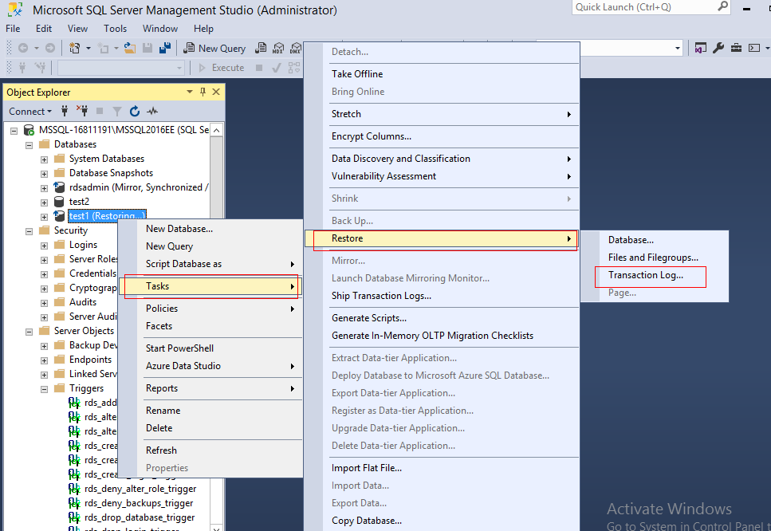This screenshot has height=531, width=771.
Task: Click the Disconnect plug icon in Object Explorer
Action: 82,111
